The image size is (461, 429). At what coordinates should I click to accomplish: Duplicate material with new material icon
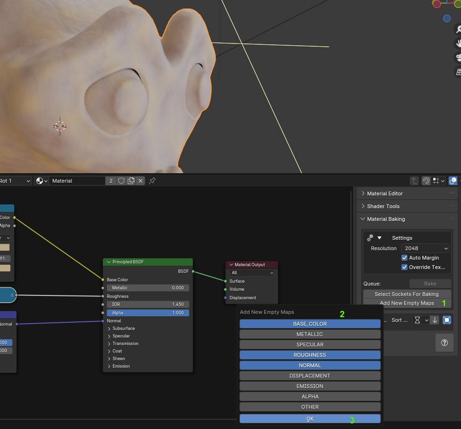click(x=131, y=181)
